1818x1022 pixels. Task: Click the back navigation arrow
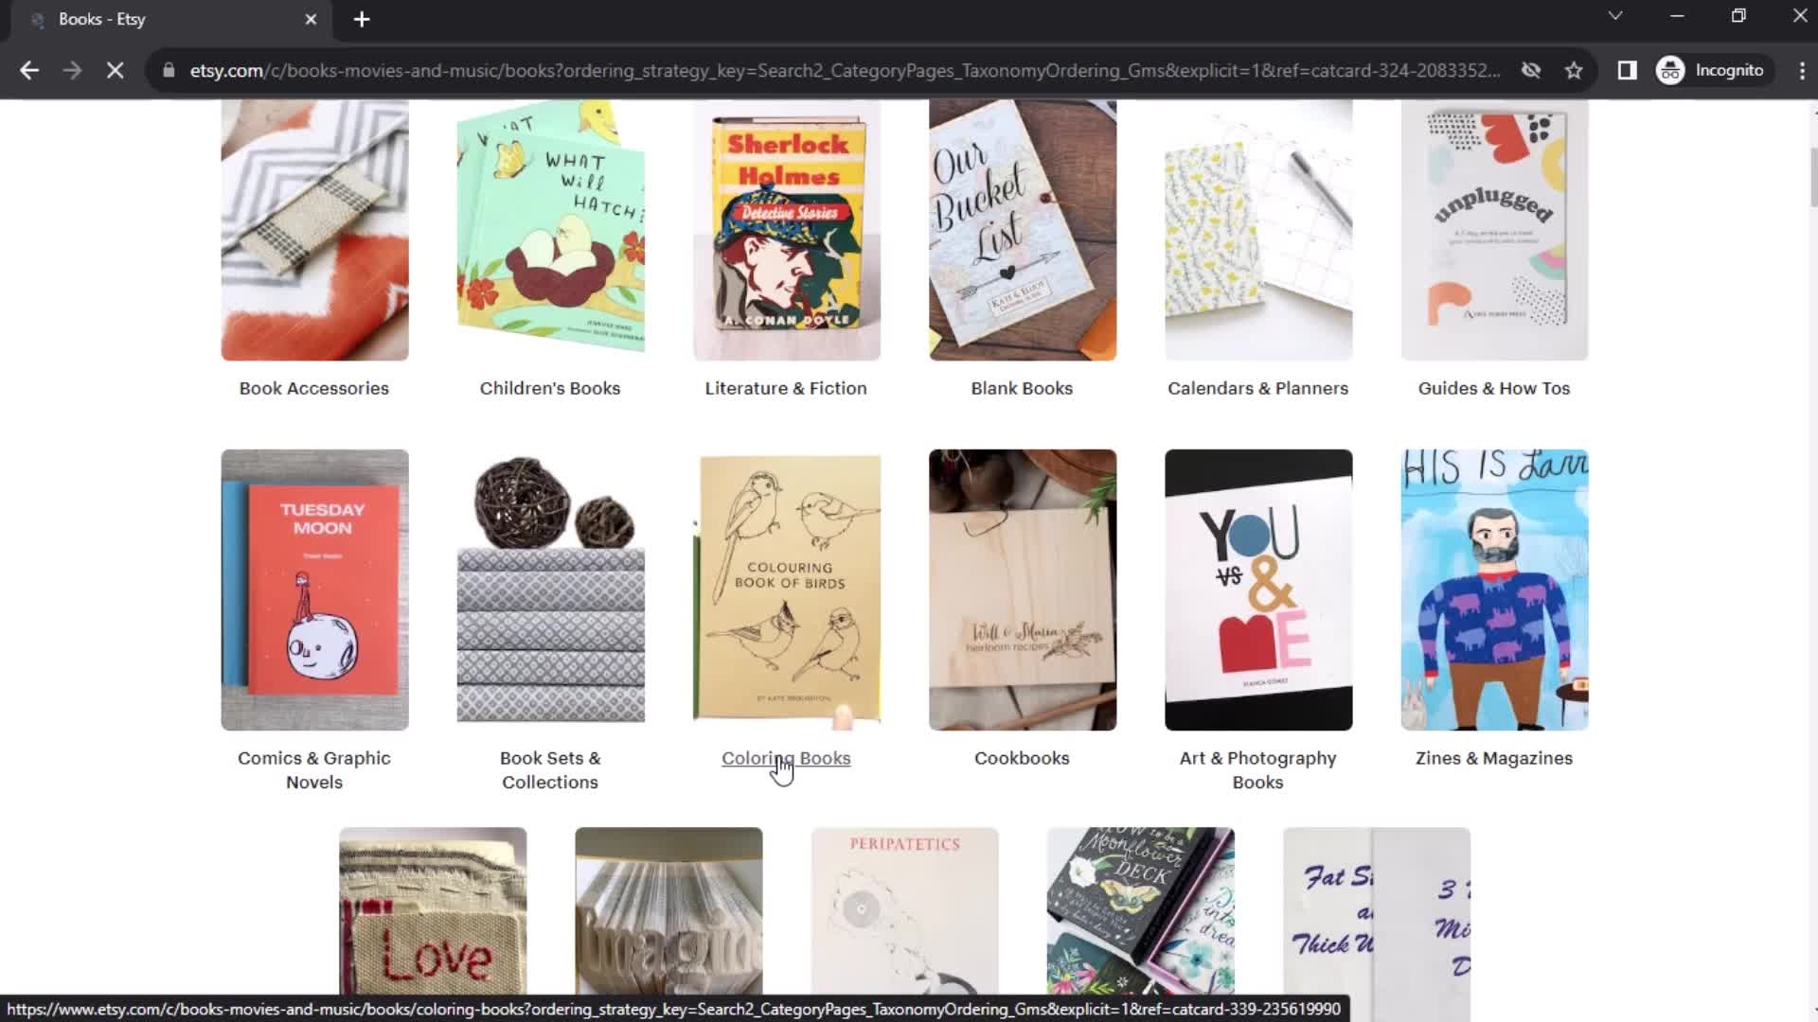[x=30, y=70]
